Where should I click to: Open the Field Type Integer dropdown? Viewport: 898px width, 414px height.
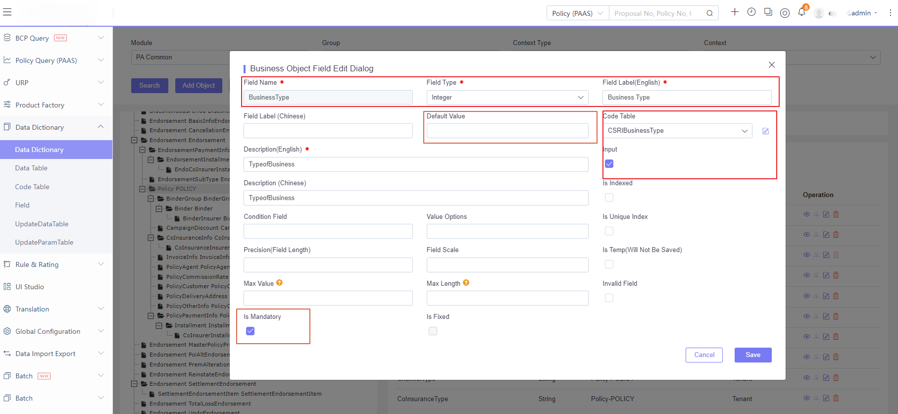tap(507, 98)
